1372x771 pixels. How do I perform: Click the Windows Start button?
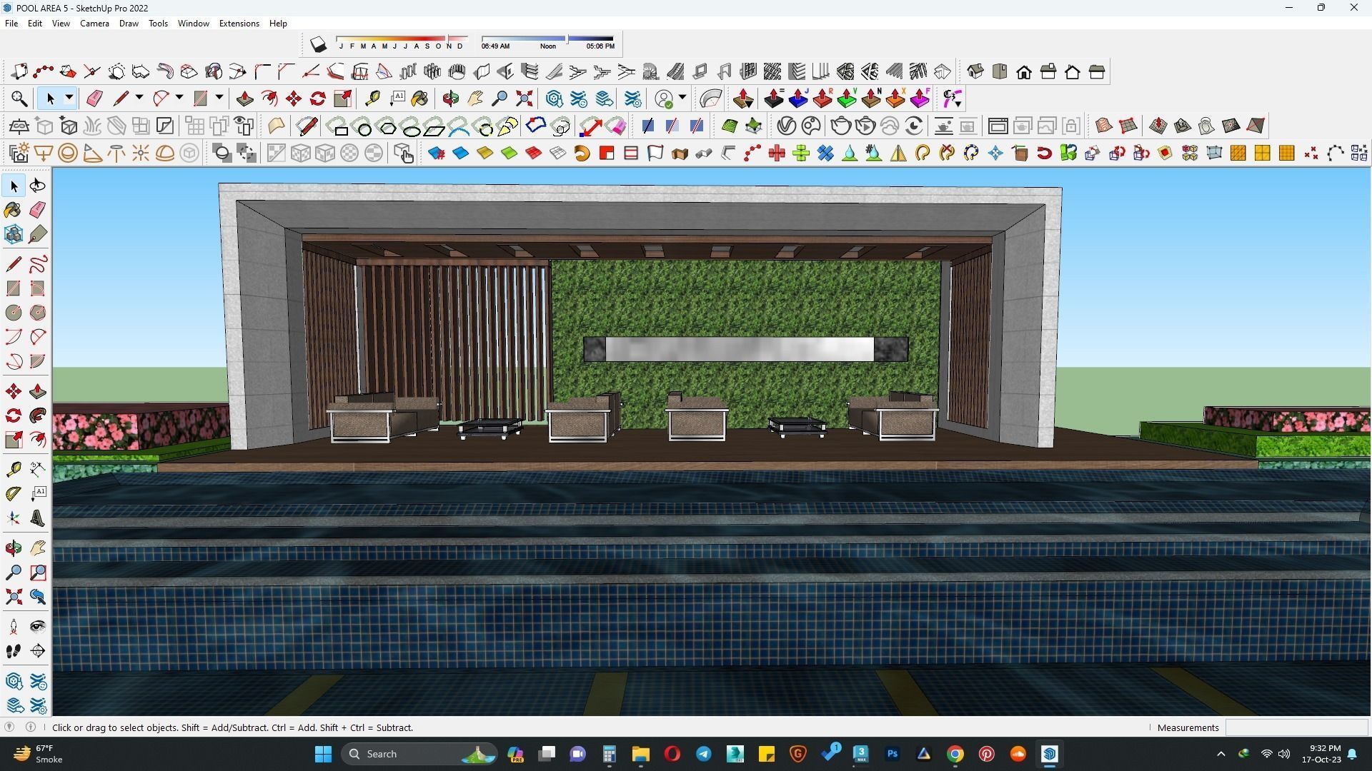pos(323,754)
